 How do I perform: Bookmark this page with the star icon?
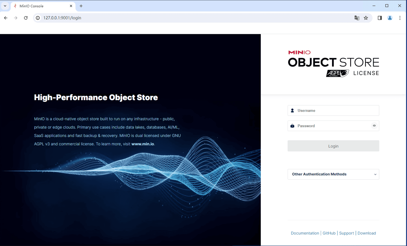(x=366, y=18)
